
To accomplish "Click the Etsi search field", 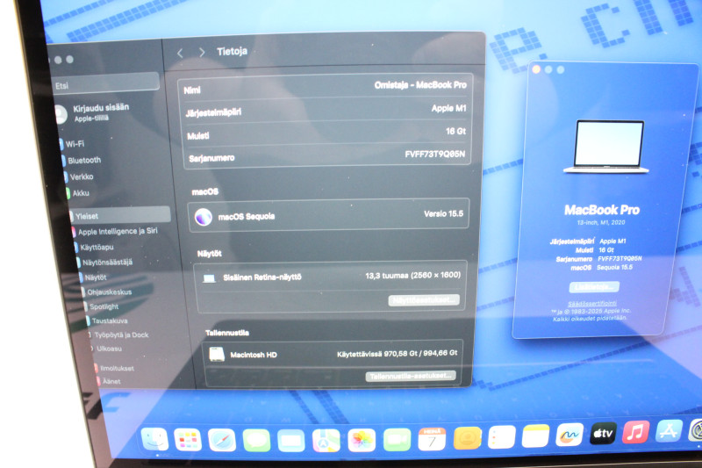I will 104,83.
